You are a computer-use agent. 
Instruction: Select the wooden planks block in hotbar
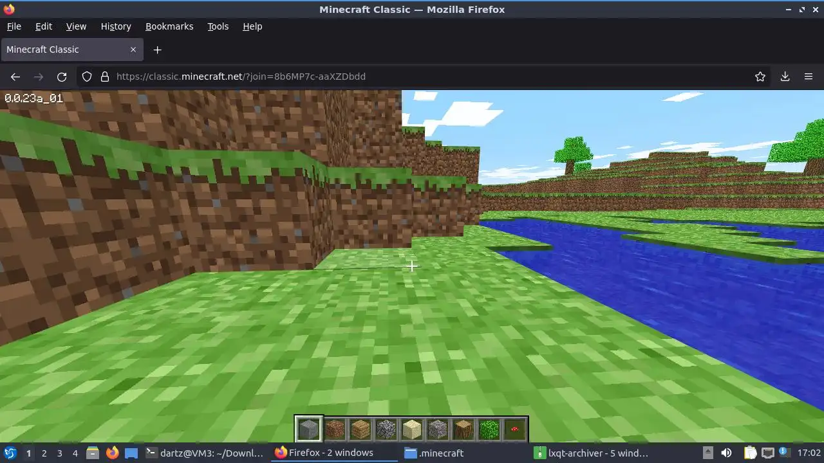click(x=360, y=429)
